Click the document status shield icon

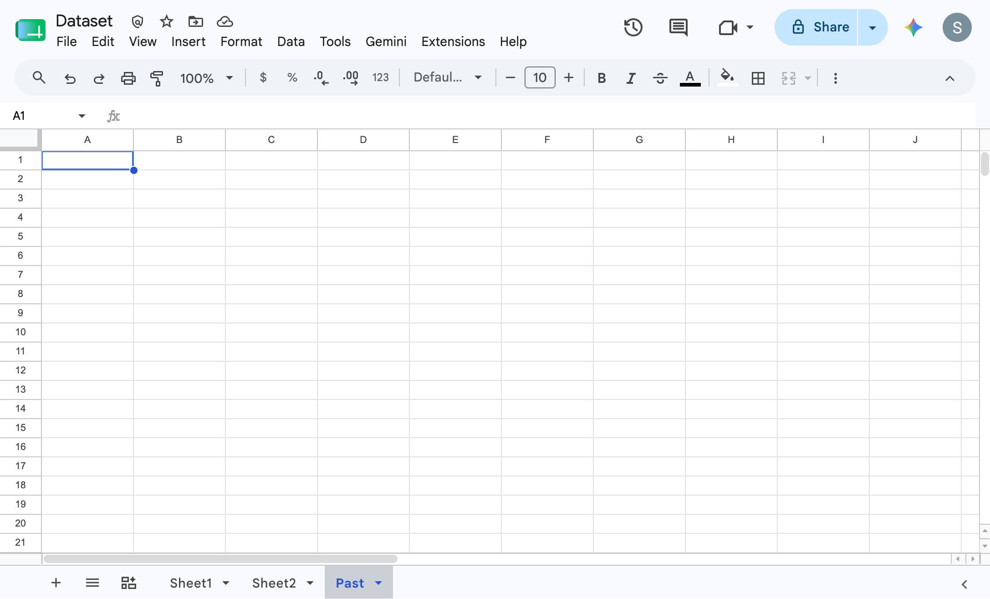[138, 21]
